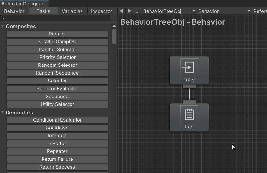This screenshot has width=267, height=173.
Task: Add a Parallel Selector task
Action: 57,50
